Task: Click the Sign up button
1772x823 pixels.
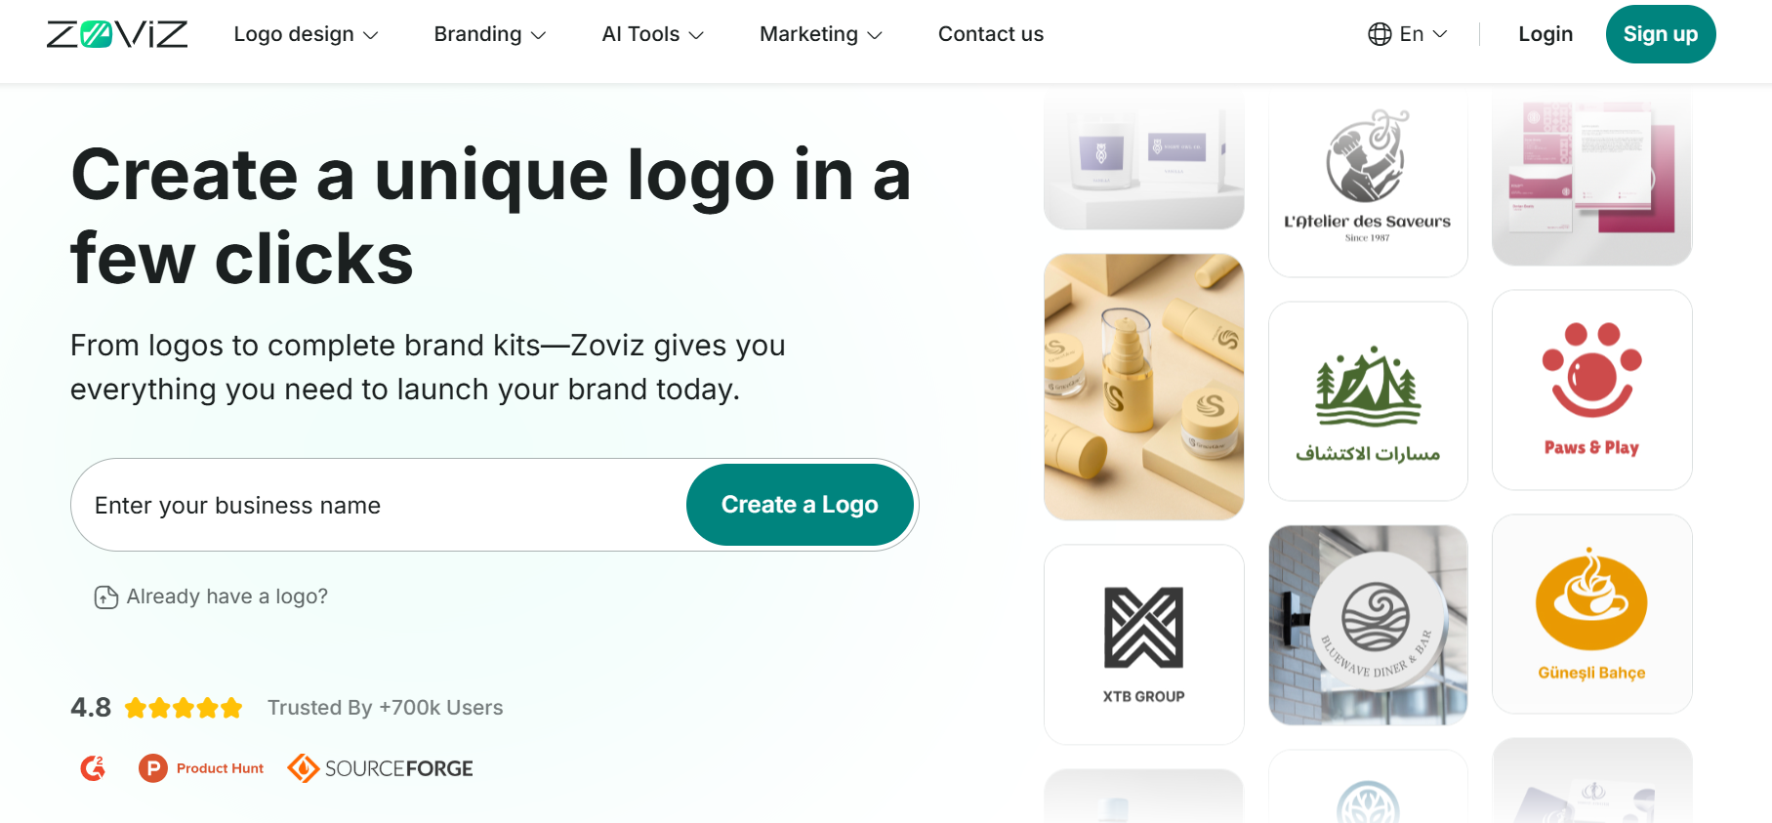Action: (x=1660, y=34)
